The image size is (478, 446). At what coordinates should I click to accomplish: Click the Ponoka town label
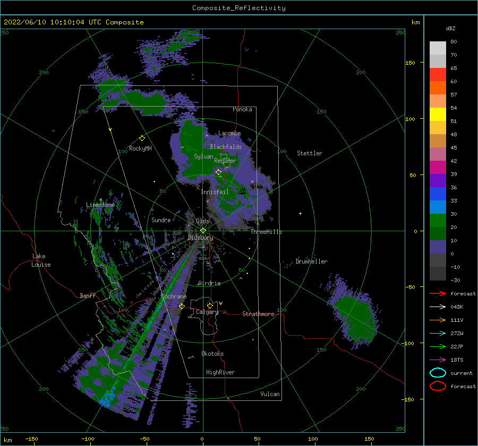coord(242,109)
